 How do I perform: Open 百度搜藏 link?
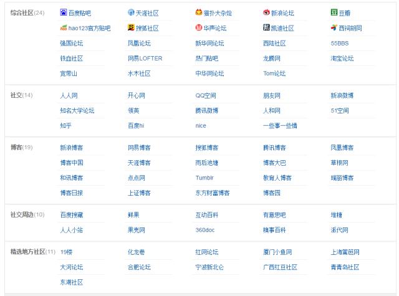(72, 215)
